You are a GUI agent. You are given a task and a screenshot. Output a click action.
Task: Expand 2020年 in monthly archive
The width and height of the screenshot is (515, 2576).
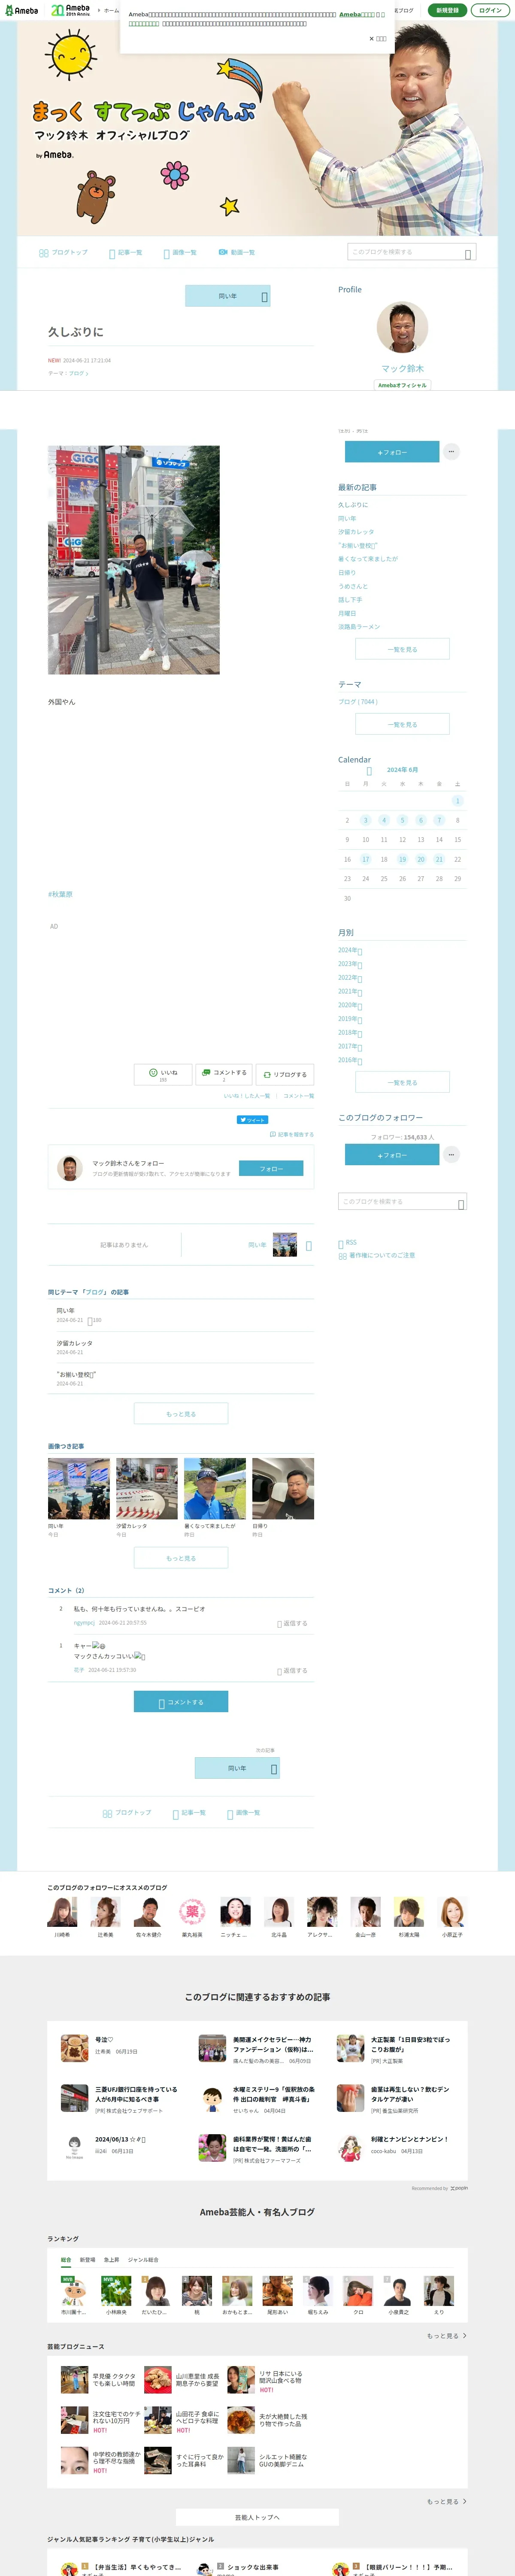350,1005
